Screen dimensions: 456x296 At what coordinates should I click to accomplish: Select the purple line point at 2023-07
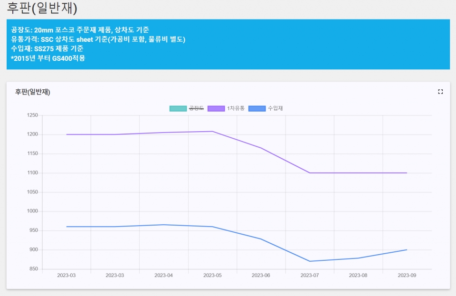click(310, 173)
